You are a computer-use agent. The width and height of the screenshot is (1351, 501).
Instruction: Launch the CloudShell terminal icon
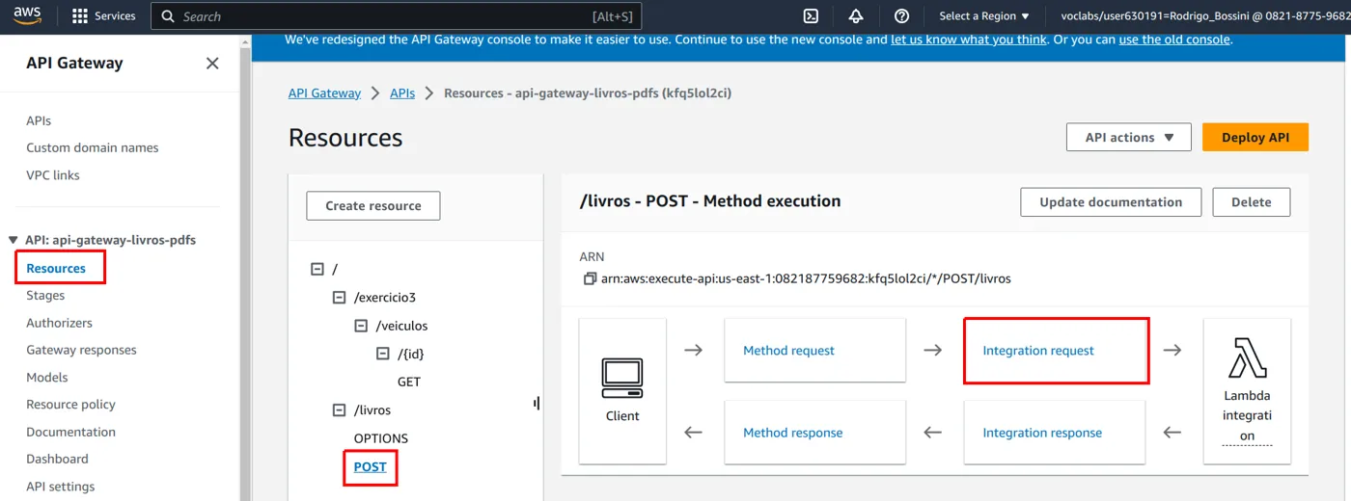click(812, 16)
